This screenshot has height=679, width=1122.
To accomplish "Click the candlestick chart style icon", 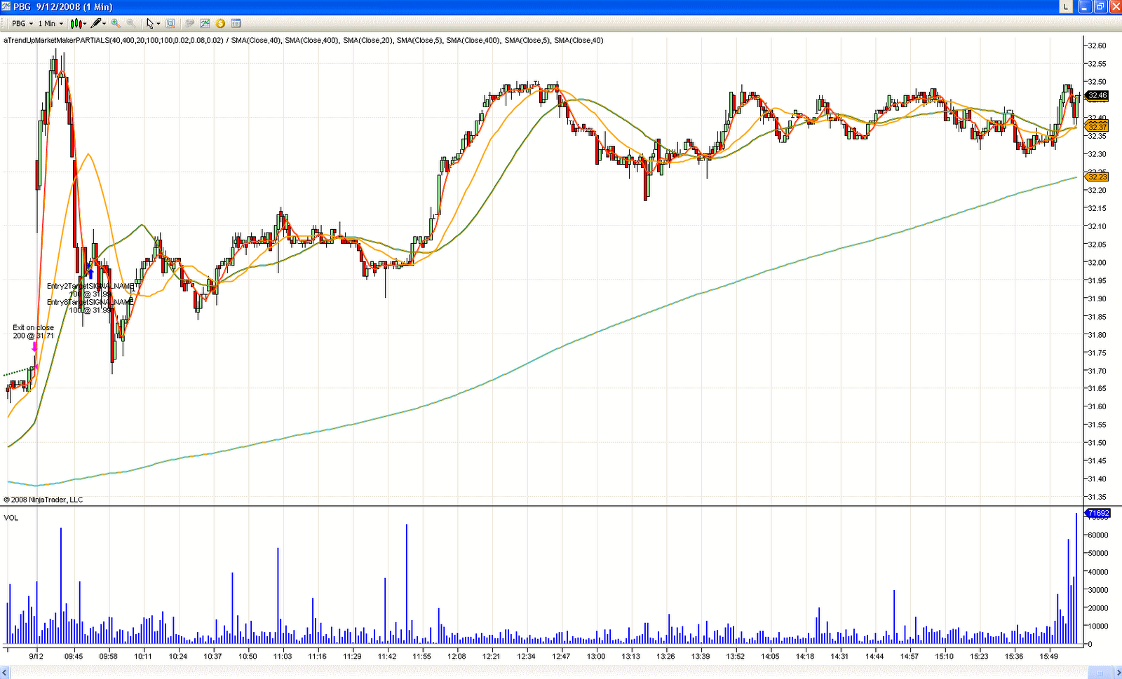I will pos(76,23).
